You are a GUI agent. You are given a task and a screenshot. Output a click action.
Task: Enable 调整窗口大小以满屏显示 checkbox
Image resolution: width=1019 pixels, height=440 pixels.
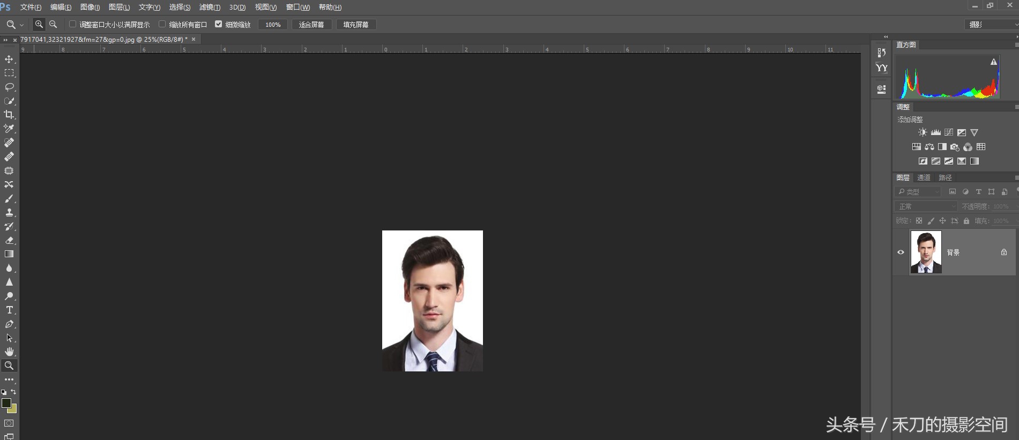click(x=72, y=24)
